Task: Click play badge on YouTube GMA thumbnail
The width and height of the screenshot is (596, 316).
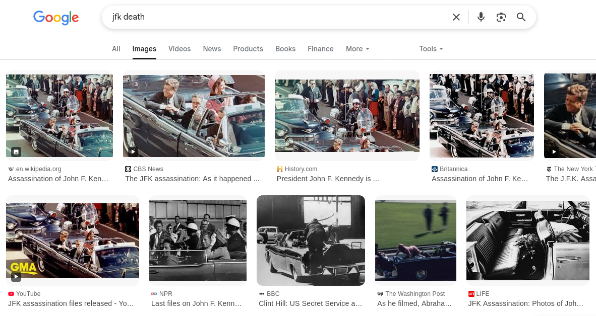Action: pos(16,277)
